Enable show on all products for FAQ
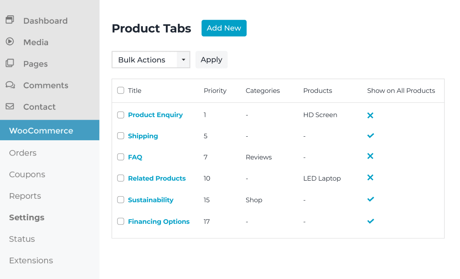The height and width of the screenshot is (279, 460). tap(370, 156)
